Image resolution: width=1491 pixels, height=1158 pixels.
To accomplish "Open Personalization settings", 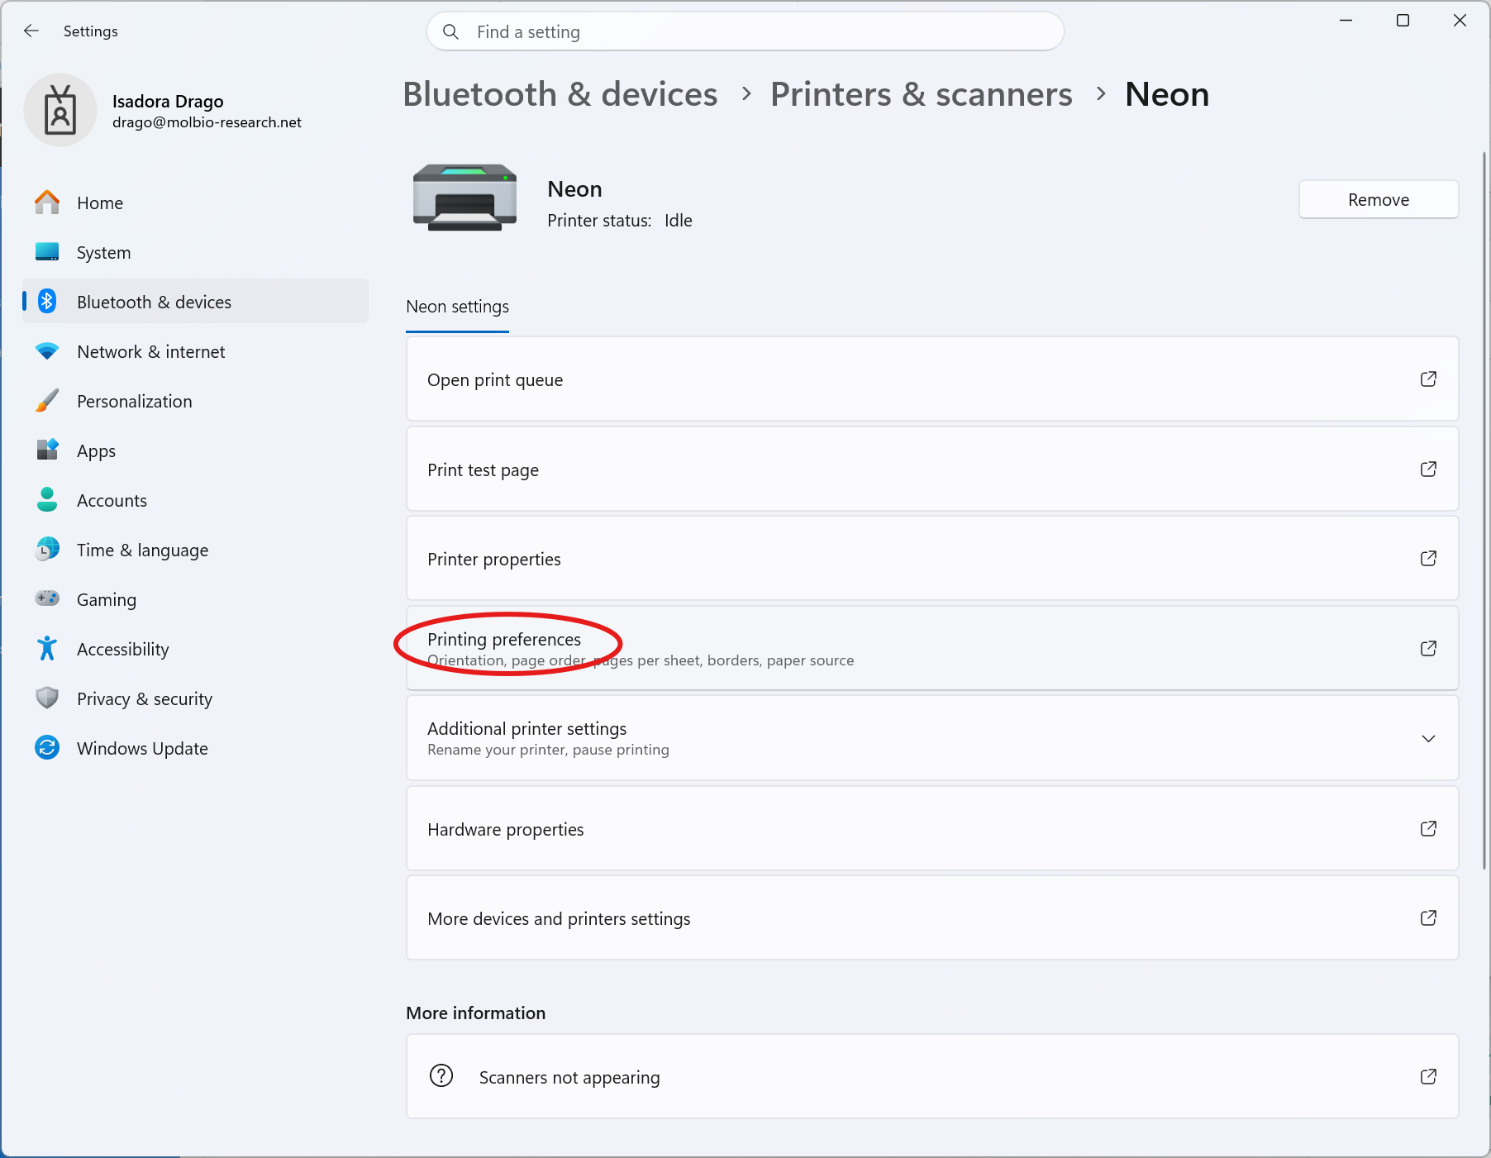I will (x=195, y=401).
